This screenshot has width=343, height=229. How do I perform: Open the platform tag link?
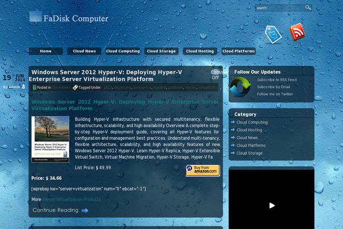176,88
